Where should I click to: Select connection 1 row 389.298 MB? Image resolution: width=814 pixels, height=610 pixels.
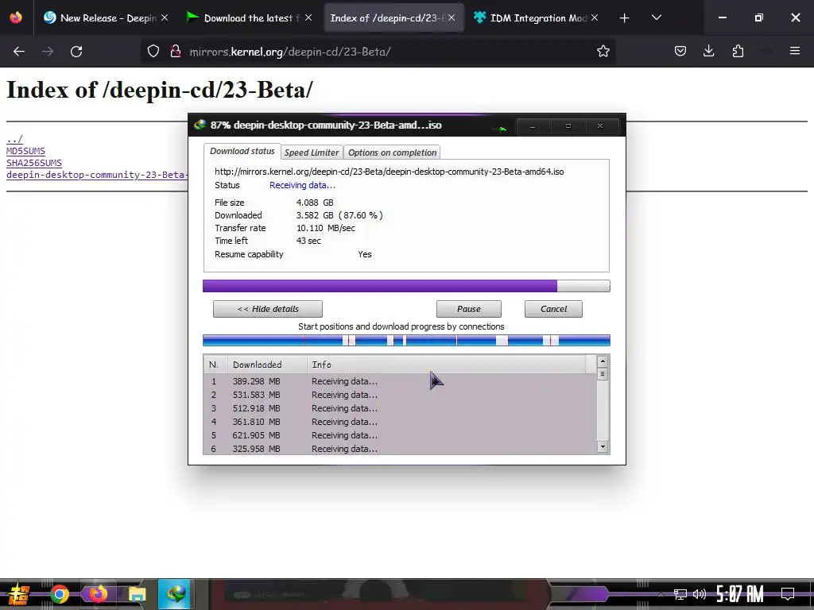point(400,381)
